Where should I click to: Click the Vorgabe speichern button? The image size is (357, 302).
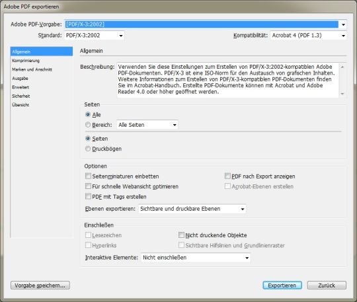(40, 285)
